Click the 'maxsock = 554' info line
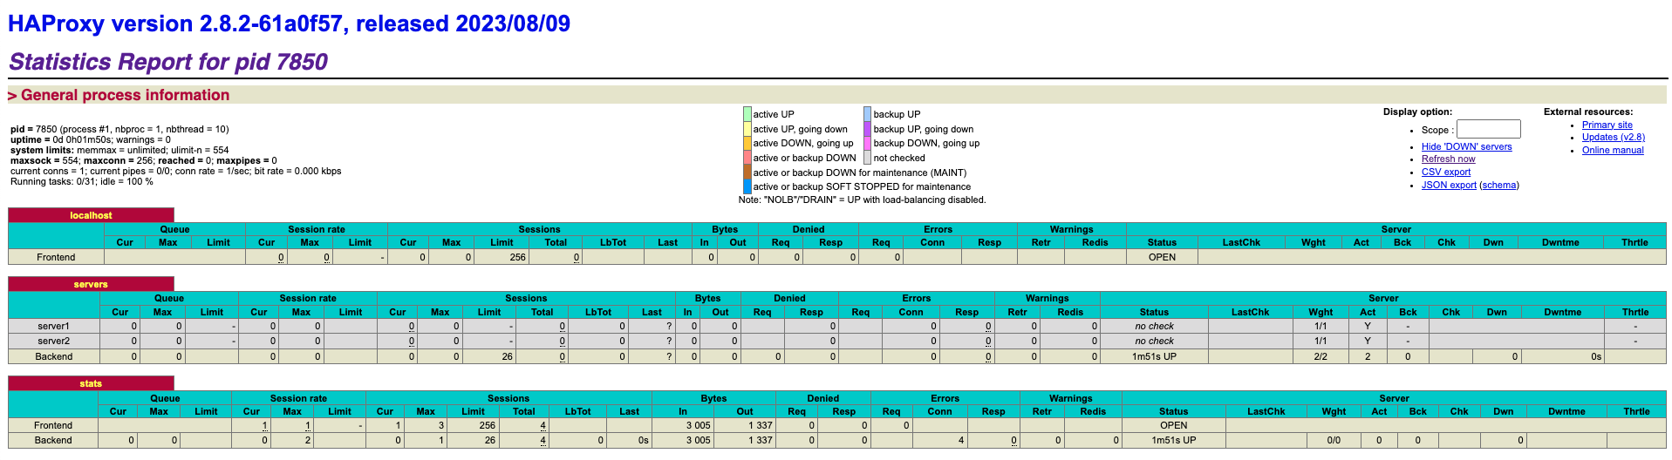Viewport: 1672px width, 460px height. 144,160
